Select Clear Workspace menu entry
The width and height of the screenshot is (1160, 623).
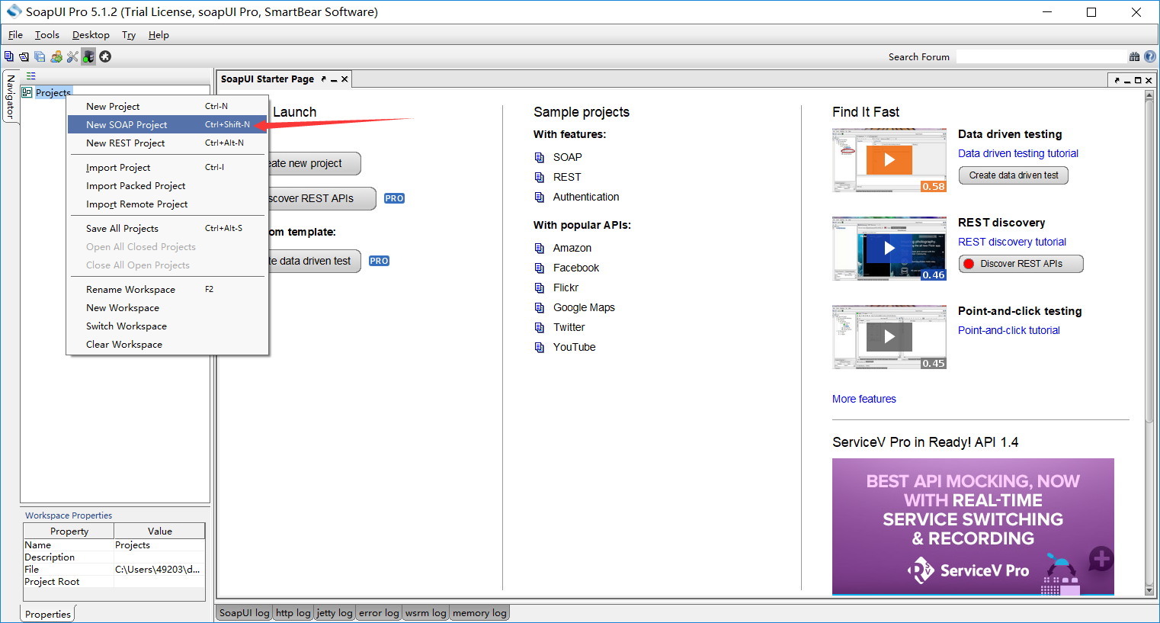click(x=168, y=345)
